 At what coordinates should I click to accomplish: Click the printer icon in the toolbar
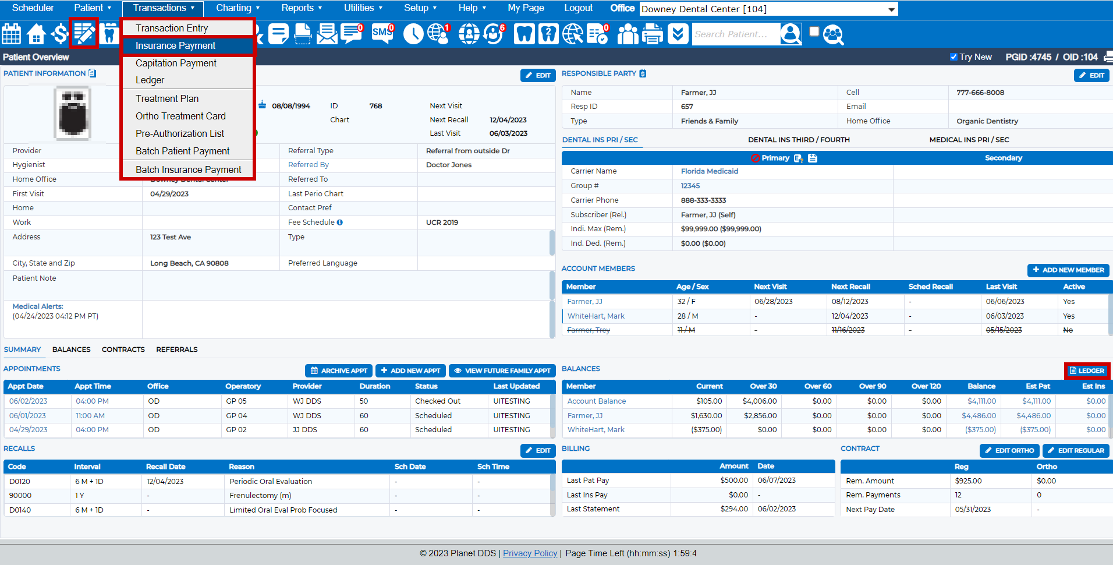click(x=652, y=33)
